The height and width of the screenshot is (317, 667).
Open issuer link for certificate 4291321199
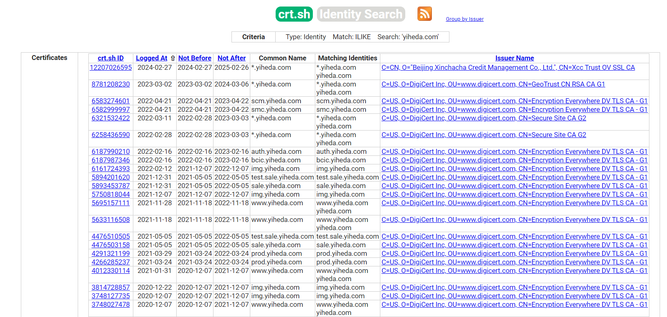pyautogui.click(x=514, y=254)
